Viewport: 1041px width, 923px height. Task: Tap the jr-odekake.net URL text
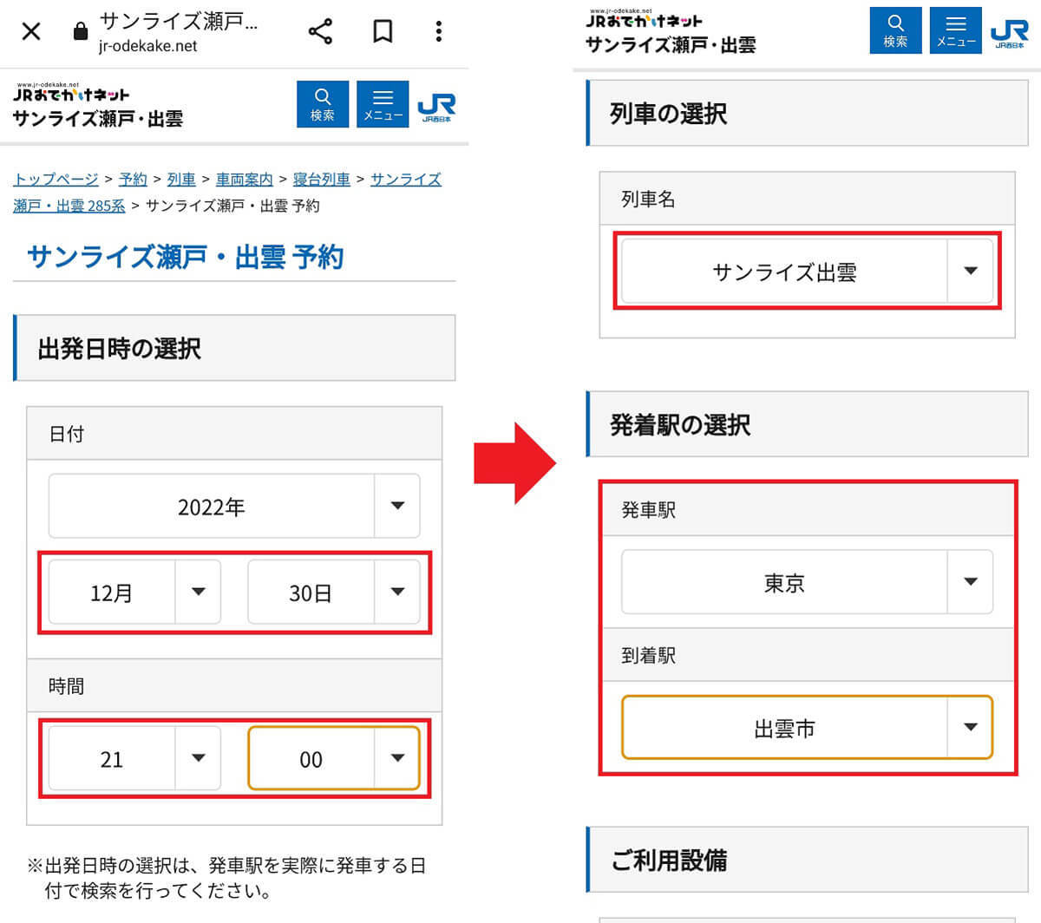[x=148, y=46]
